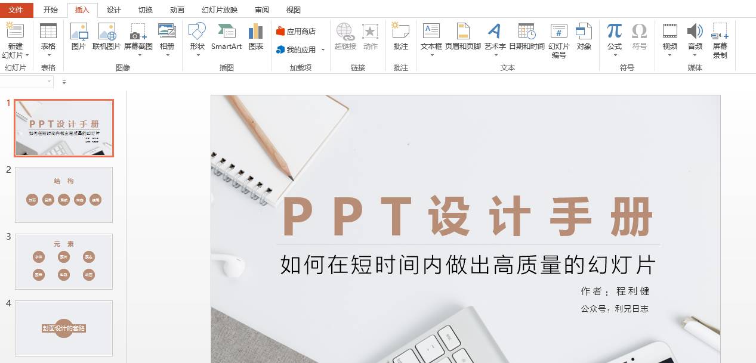Insert a 符号 symbol
756x363 pixels.
coord(639,31)
